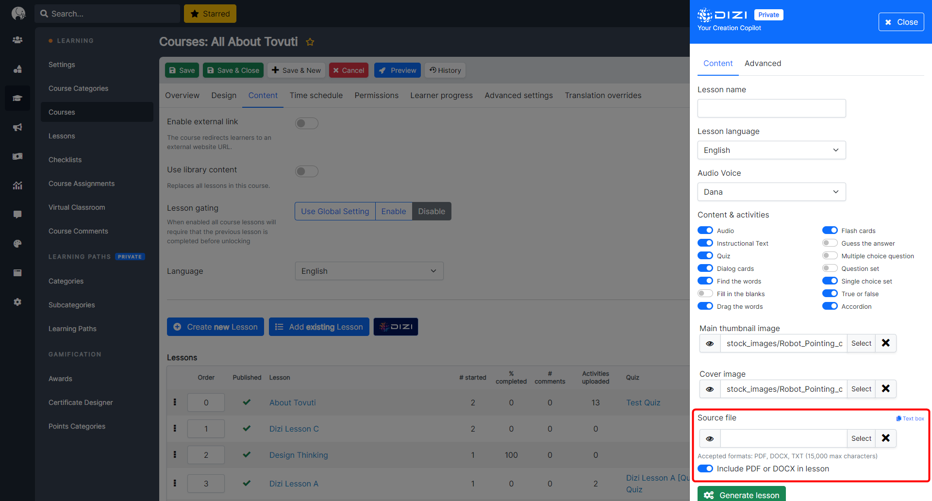This screenshot has width=932, height=501.
Task: Open the palette design sidebar icon
Action: coord(17,244)
